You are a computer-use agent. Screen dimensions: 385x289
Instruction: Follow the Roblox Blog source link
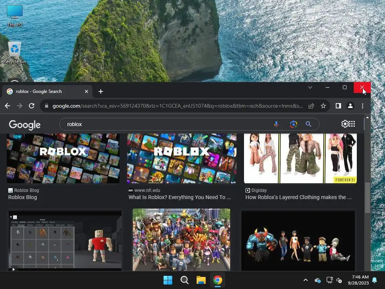(24, 190)
